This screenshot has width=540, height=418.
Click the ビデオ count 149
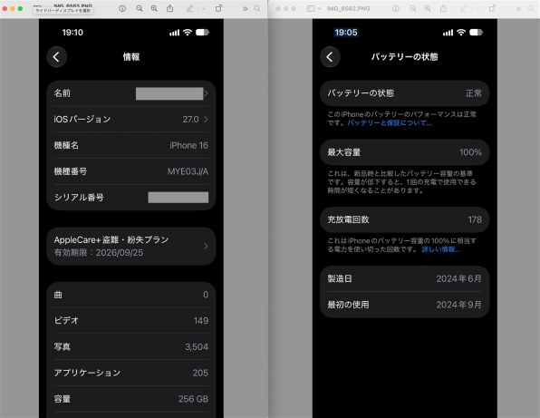click(x=201, y=321)
